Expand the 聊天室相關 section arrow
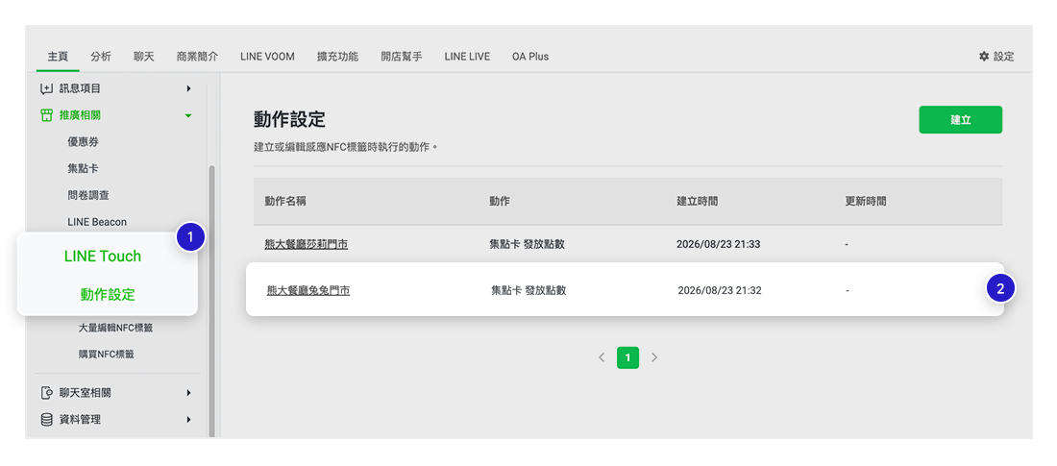 [188, 392]
